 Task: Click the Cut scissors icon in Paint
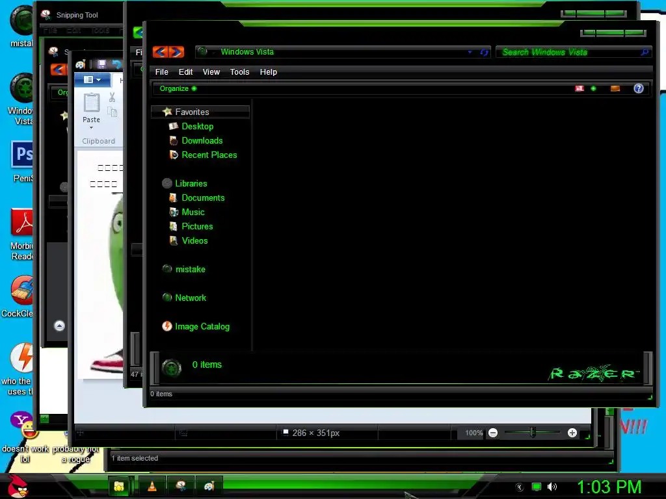112,97
